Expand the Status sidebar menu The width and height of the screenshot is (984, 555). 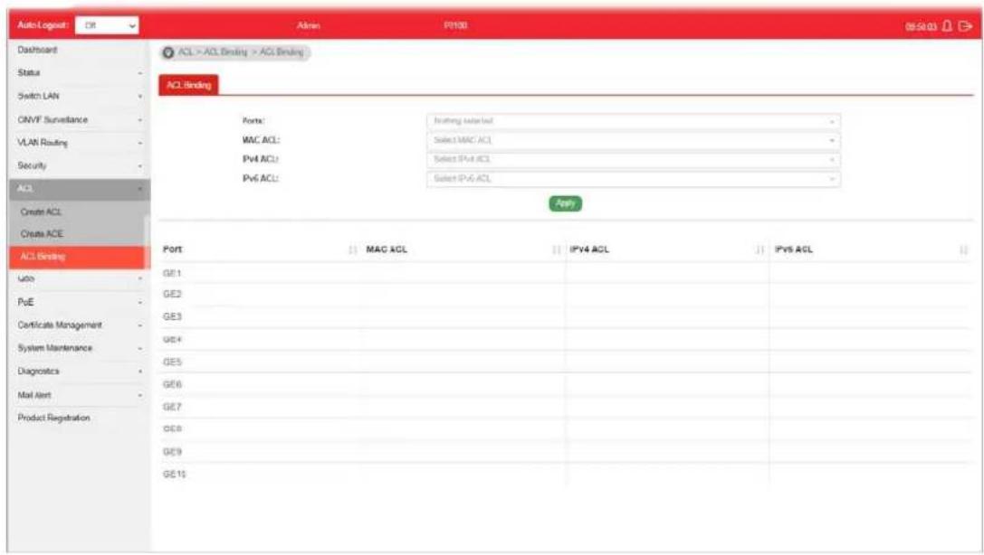tap(79, 73)
